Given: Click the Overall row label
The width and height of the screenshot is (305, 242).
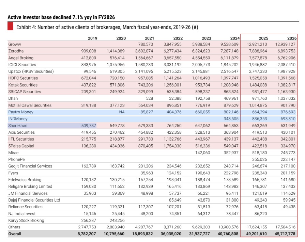Looking at the screenshot, I should tap(15, 234).
